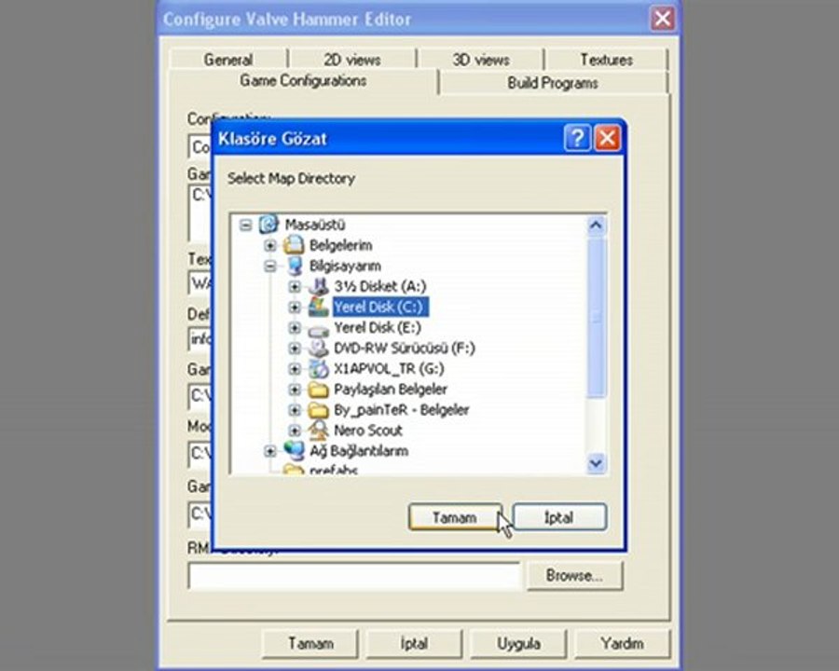Click the Masaüstü desktop icon

tap(268, 225)
